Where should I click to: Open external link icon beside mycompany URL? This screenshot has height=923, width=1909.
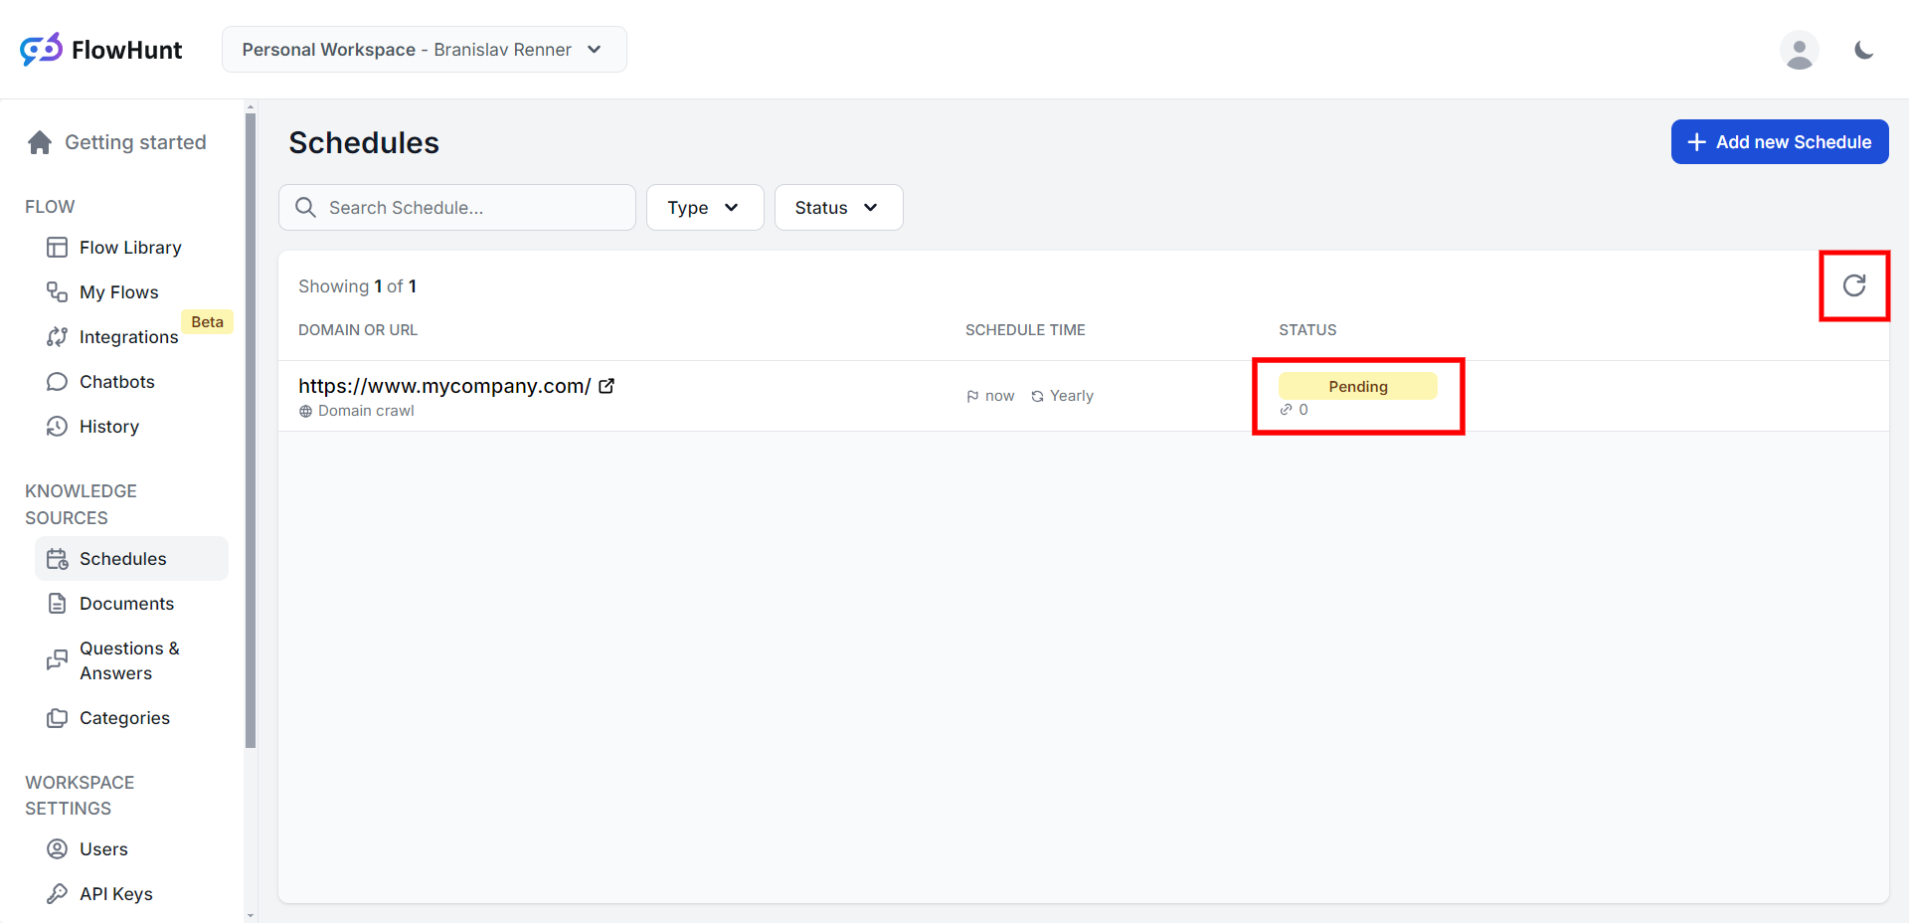coord(607,386)
